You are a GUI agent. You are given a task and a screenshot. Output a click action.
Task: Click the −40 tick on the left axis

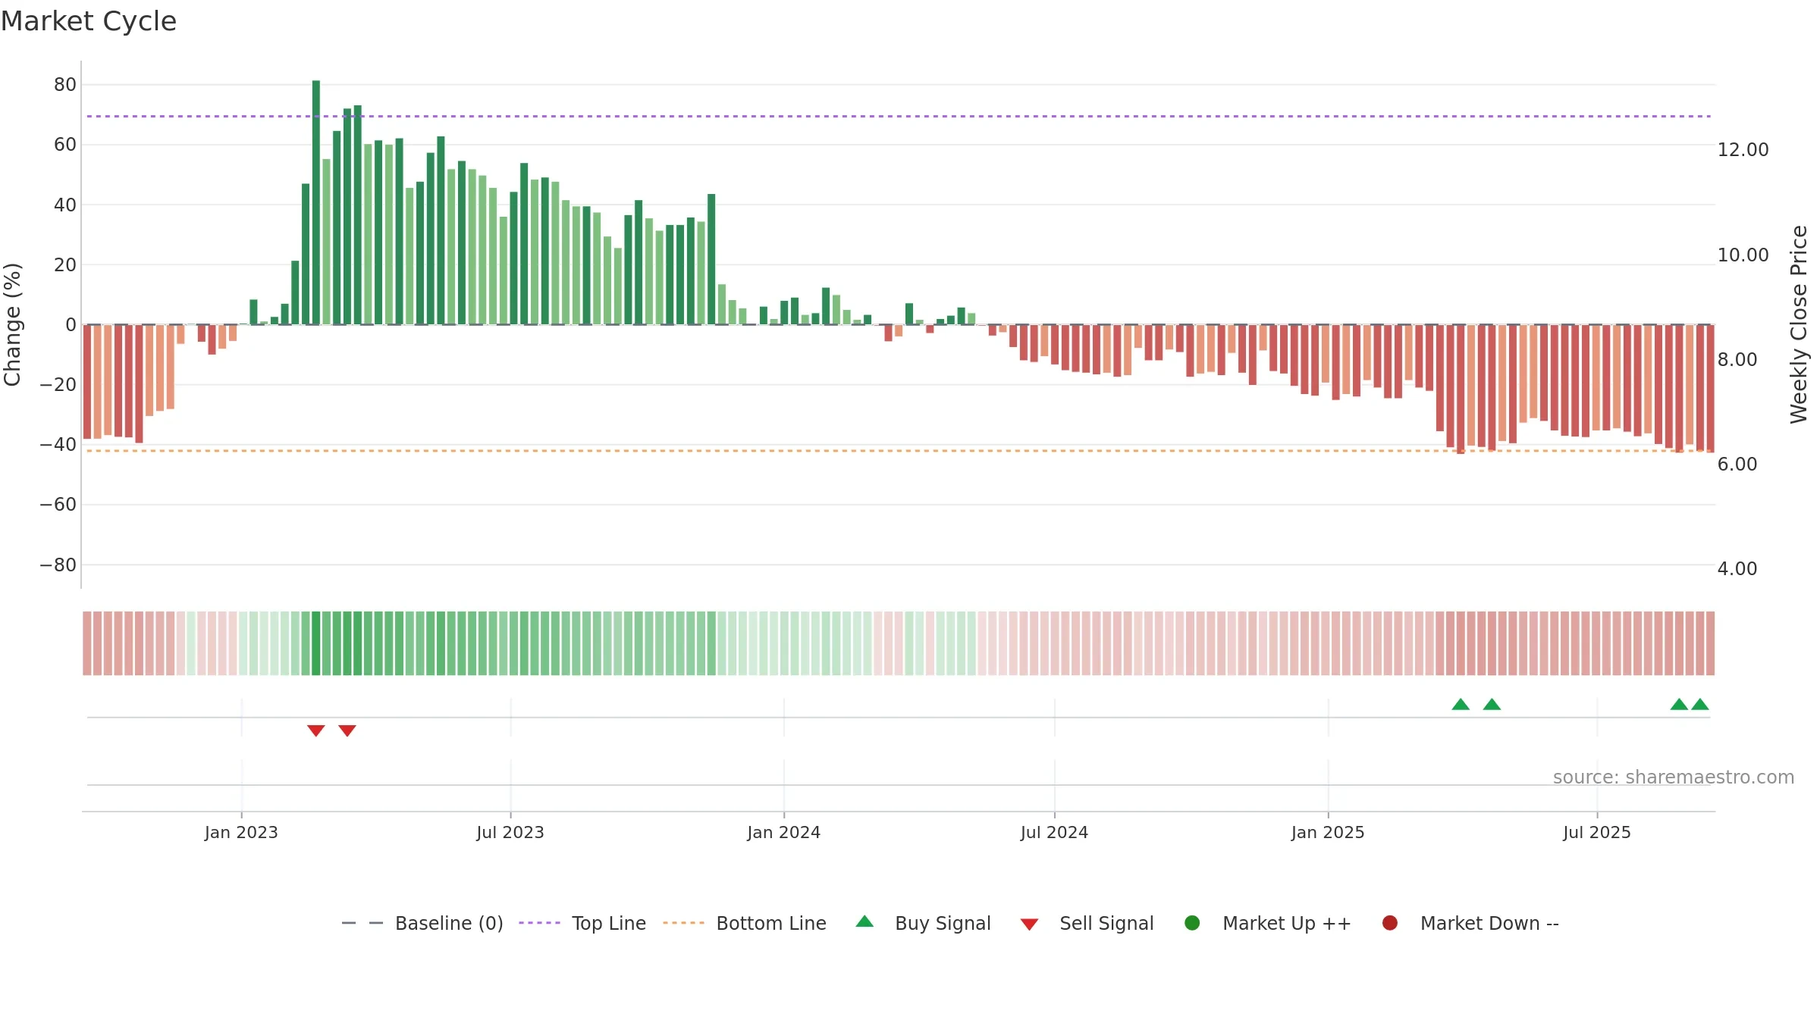58,445
